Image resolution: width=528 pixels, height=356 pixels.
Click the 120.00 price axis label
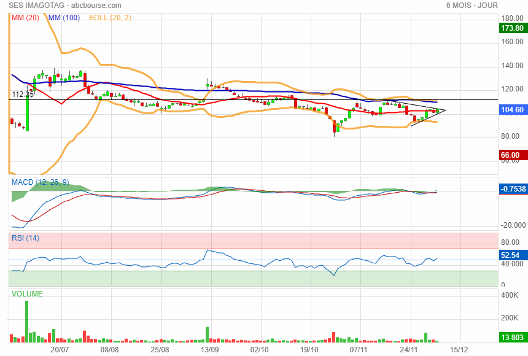(x=512, y=89)
